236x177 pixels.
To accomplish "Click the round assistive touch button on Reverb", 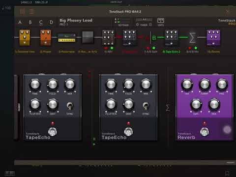I will tap(227, 129).
